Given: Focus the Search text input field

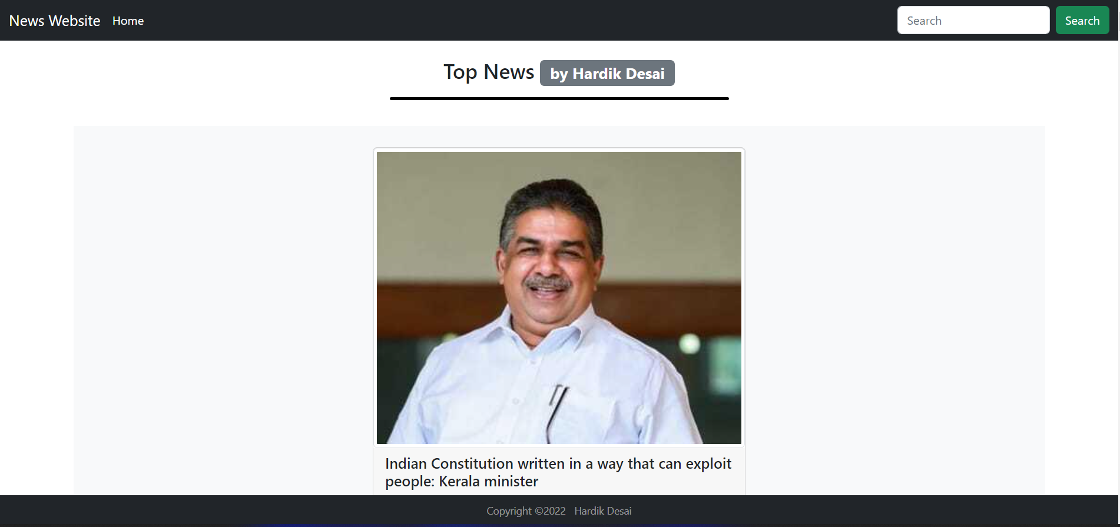Looking at the screenshot, I should tap(973, 20).
